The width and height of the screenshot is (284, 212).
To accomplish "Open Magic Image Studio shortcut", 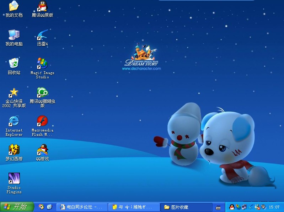I will tap(42, 64).
